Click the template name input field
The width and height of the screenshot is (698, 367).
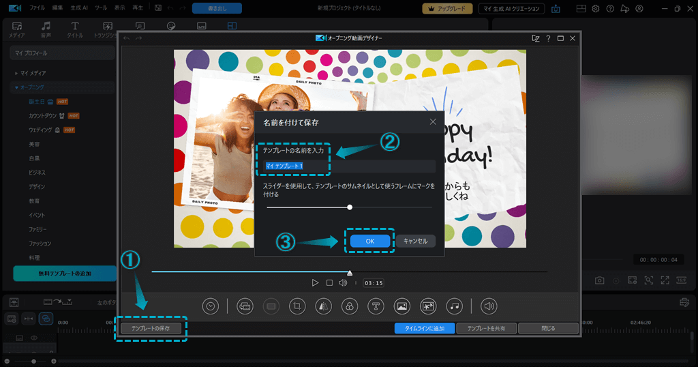[349, 166]
